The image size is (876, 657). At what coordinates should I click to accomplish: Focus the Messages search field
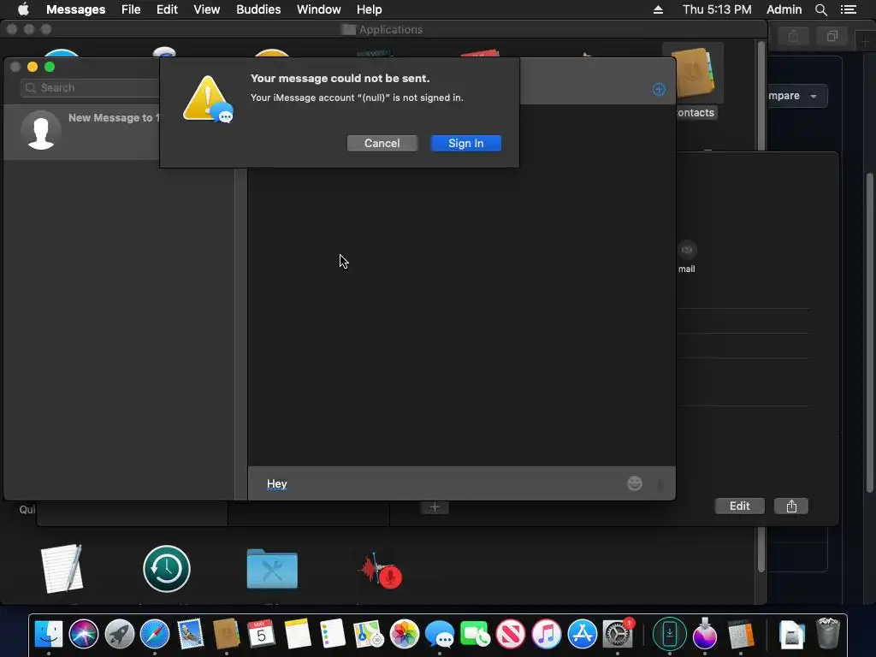click(91, 88)
